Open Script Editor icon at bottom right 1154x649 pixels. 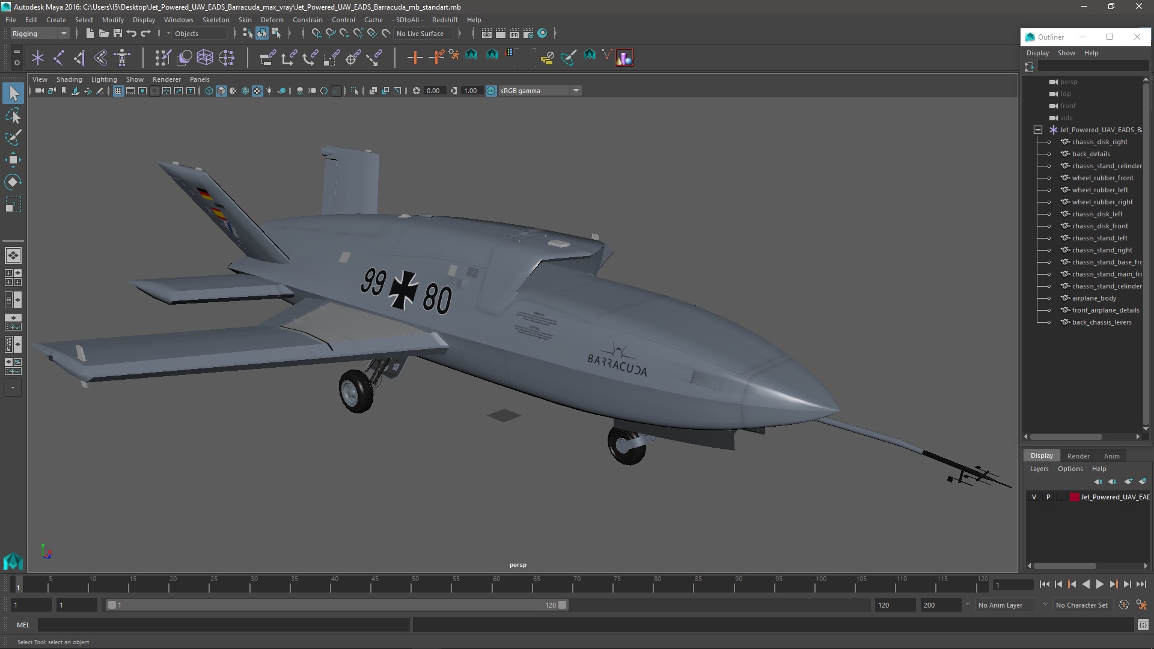[1143, 625]
